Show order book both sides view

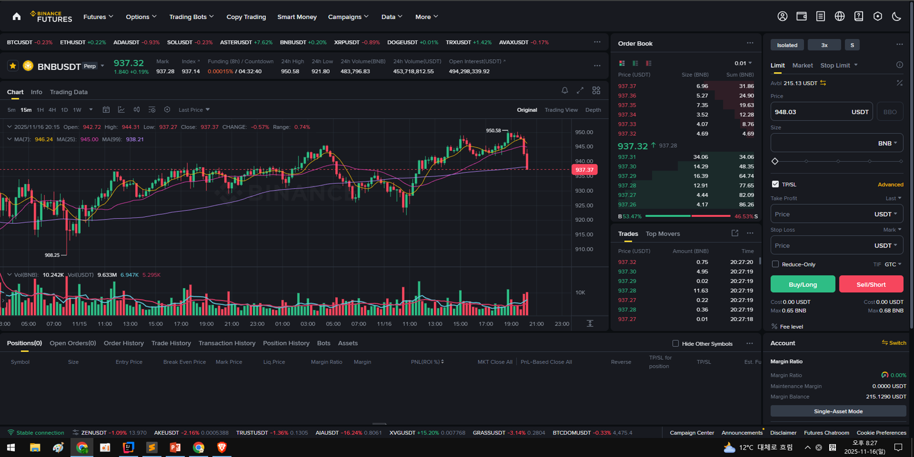622,63
